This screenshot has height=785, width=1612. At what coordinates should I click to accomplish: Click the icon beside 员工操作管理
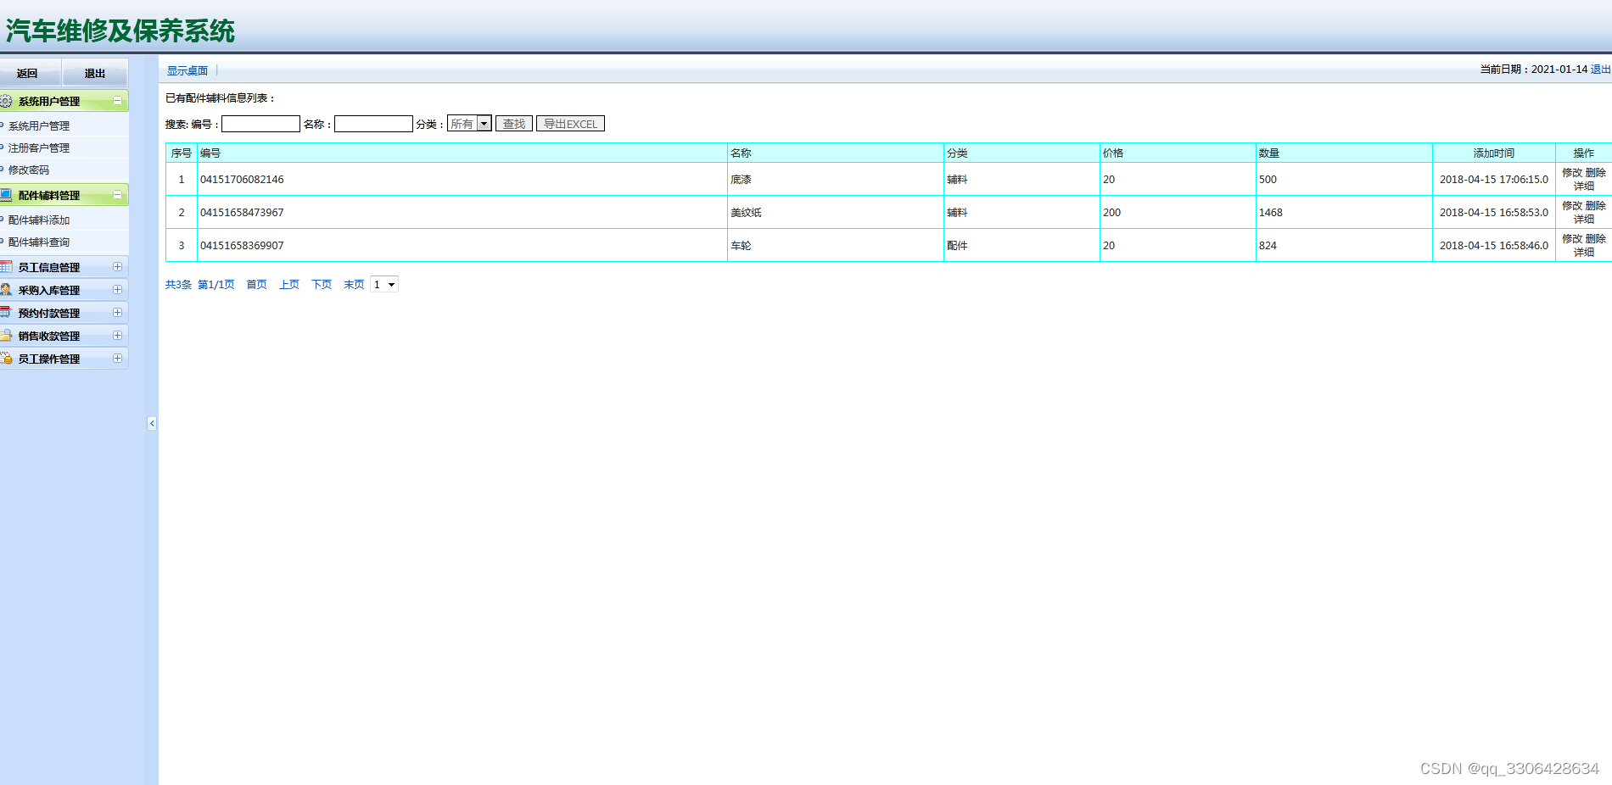6,359
